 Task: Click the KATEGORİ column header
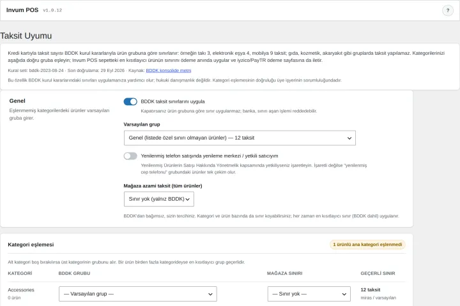click(x=20, y=273)
